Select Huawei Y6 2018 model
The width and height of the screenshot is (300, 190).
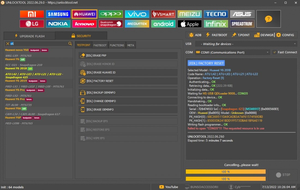pos(16,68)
